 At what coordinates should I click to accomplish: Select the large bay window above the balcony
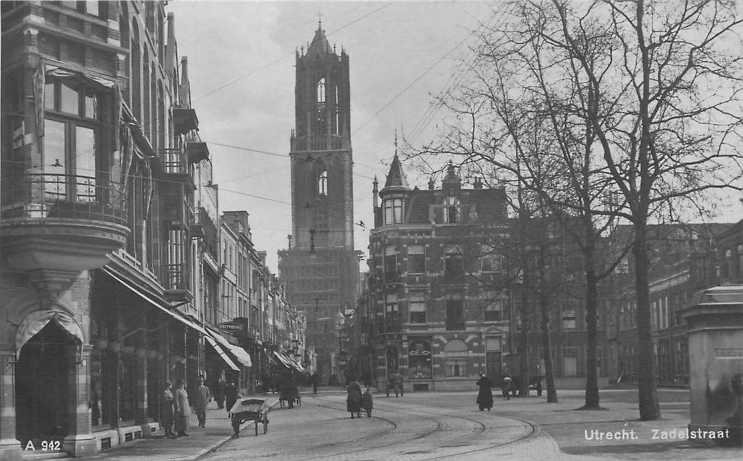[70, 140]
